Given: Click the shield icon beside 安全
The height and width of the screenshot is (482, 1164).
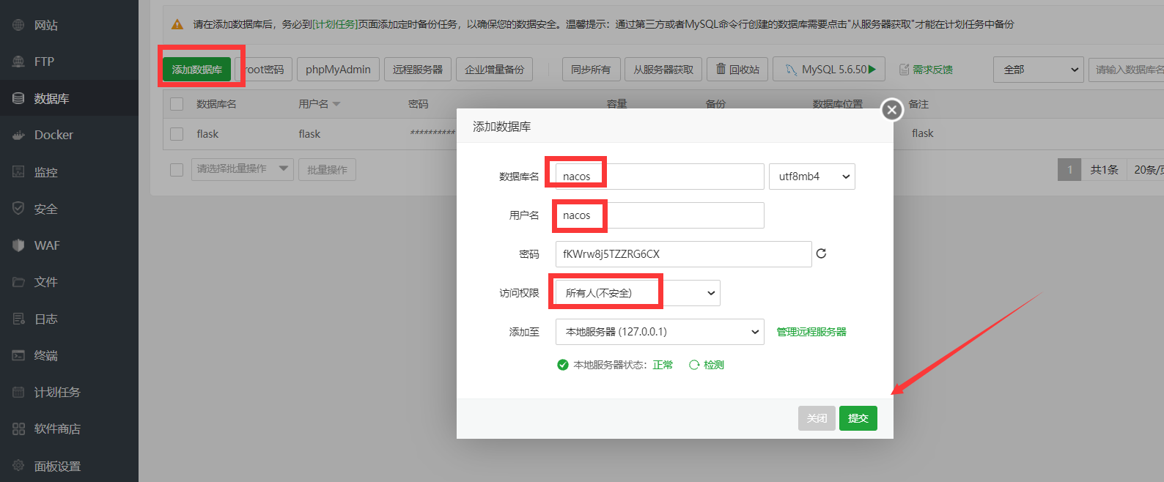Looking at the screenshot, I should click(18, 209).
